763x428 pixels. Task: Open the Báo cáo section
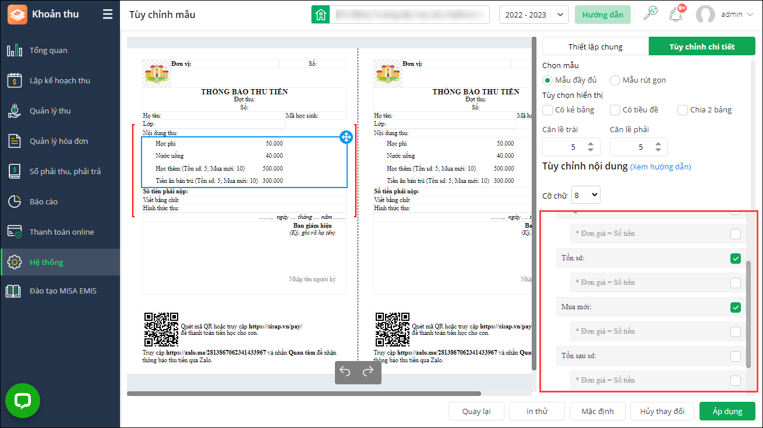[60, 201]
